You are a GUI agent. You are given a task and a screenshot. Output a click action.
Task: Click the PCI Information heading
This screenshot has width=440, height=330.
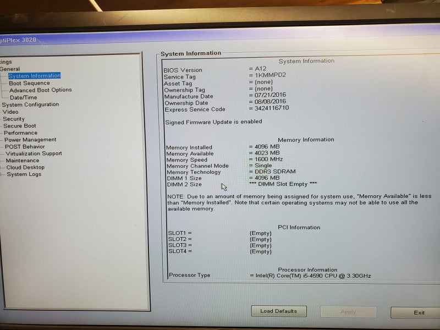coord(299,227)
